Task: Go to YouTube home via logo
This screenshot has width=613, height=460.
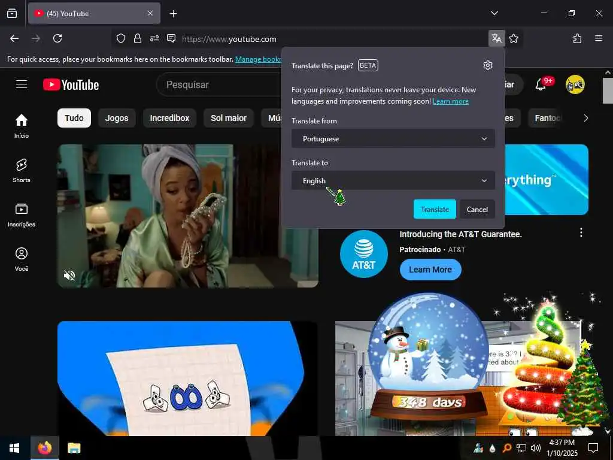Action: point(71,84)
